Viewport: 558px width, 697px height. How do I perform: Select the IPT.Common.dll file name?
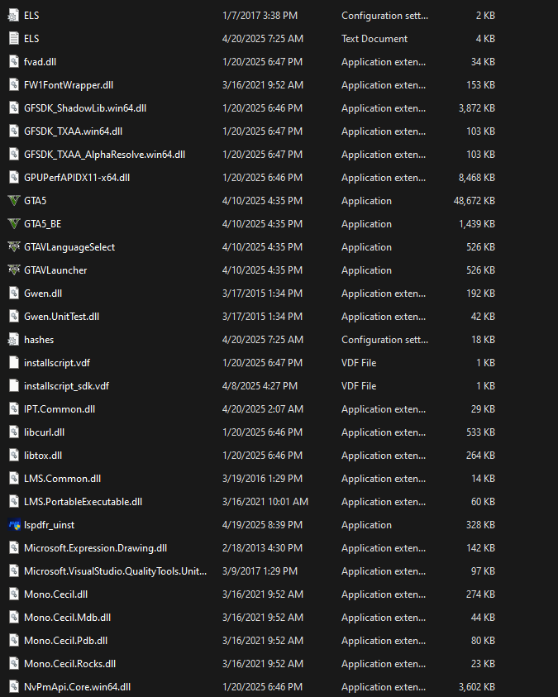pos(60,409)
